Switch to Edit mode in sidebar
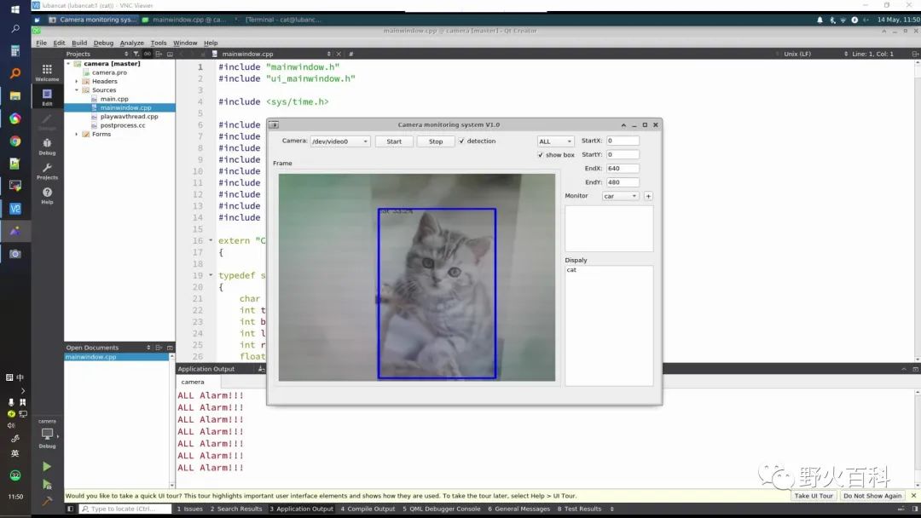Viewport: 921px width, 518px height. [47, 95]
